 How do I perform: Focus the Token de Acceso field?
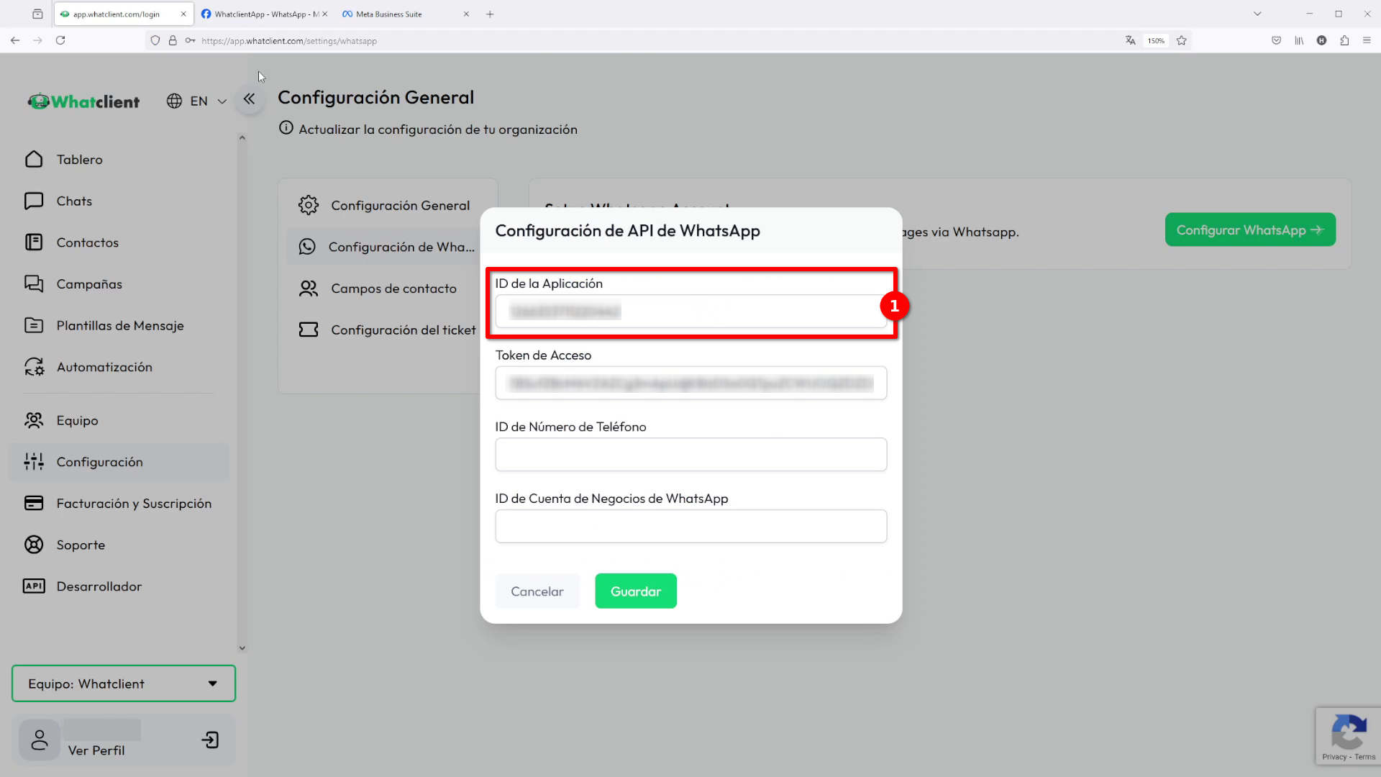point(690,383)
